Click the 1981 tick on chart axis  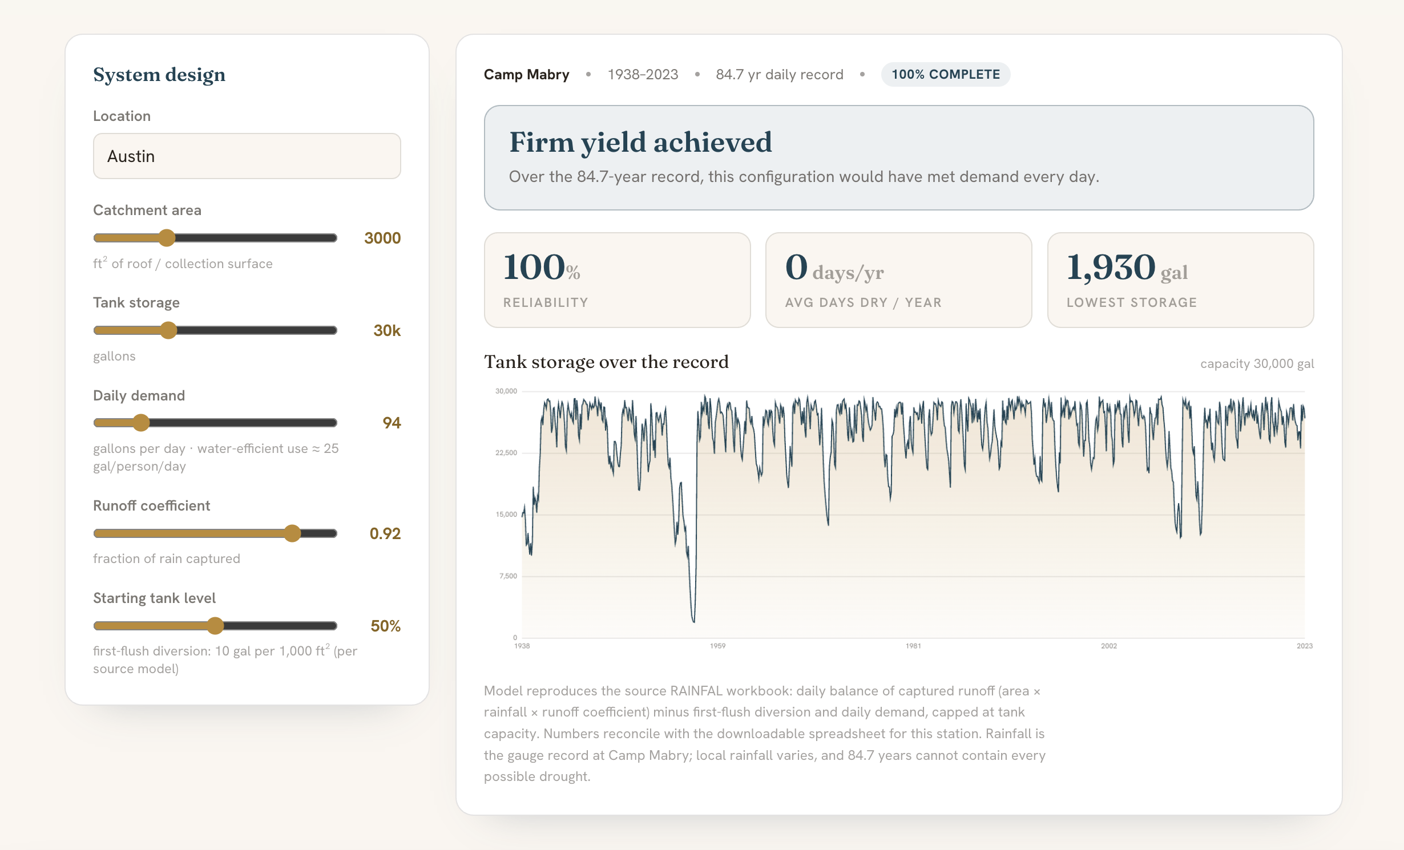(x=913, y=646)
